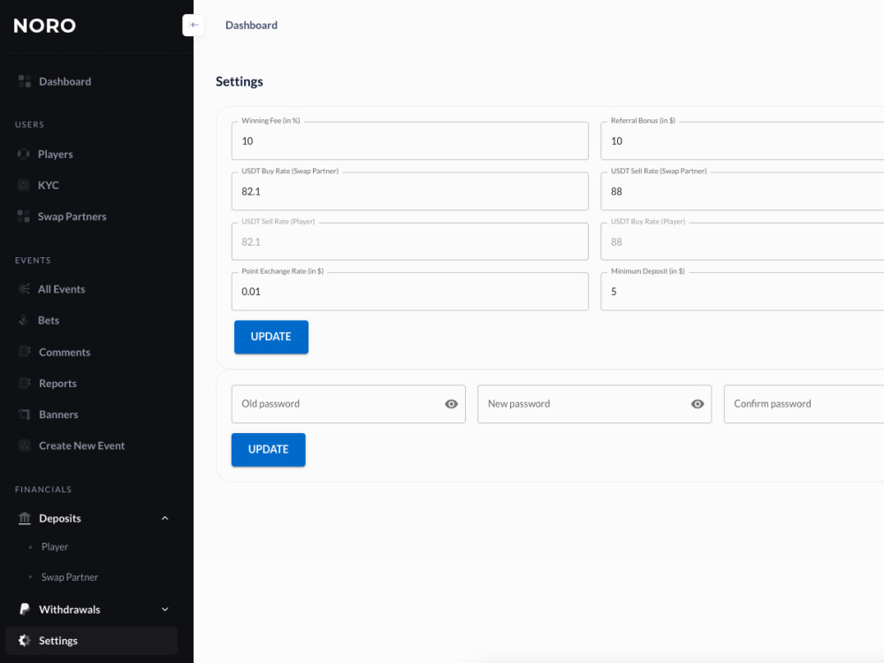
Task: Click the Withdrawals PayPal icon
Action: tap(24, 609)
